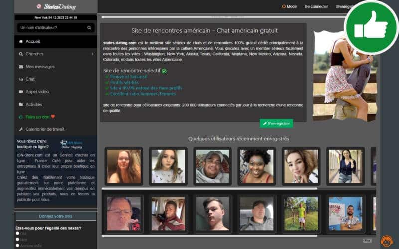Open profile of man by Russia sign

pyautogui.click(x=345, y=214)
